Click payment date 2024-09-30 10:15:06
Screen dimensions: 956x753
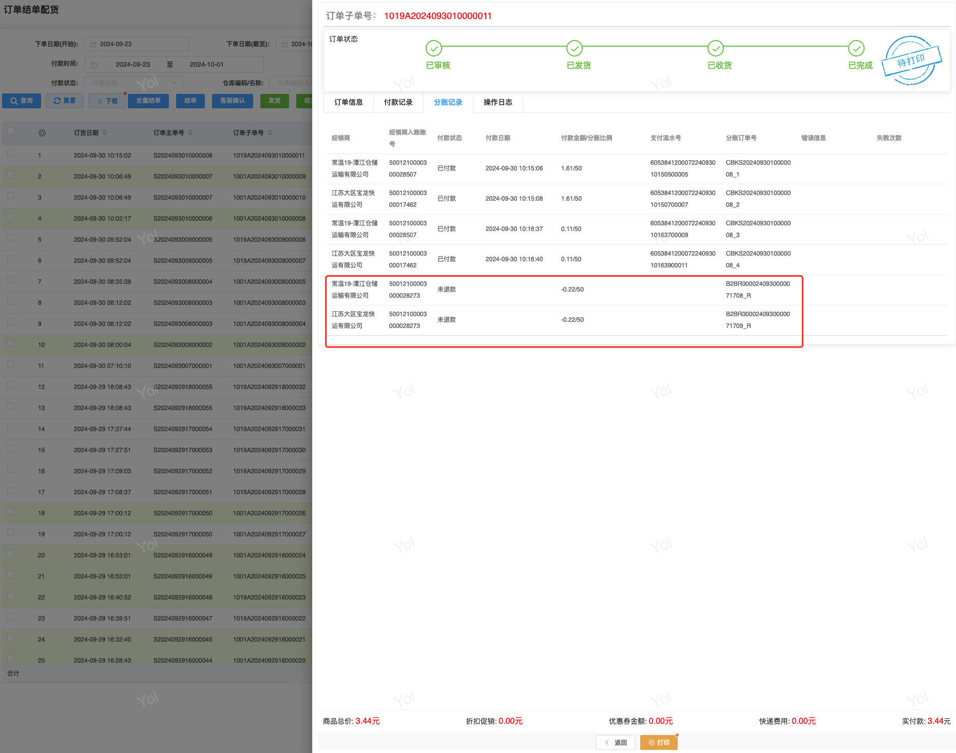click(x=514, y=168)
